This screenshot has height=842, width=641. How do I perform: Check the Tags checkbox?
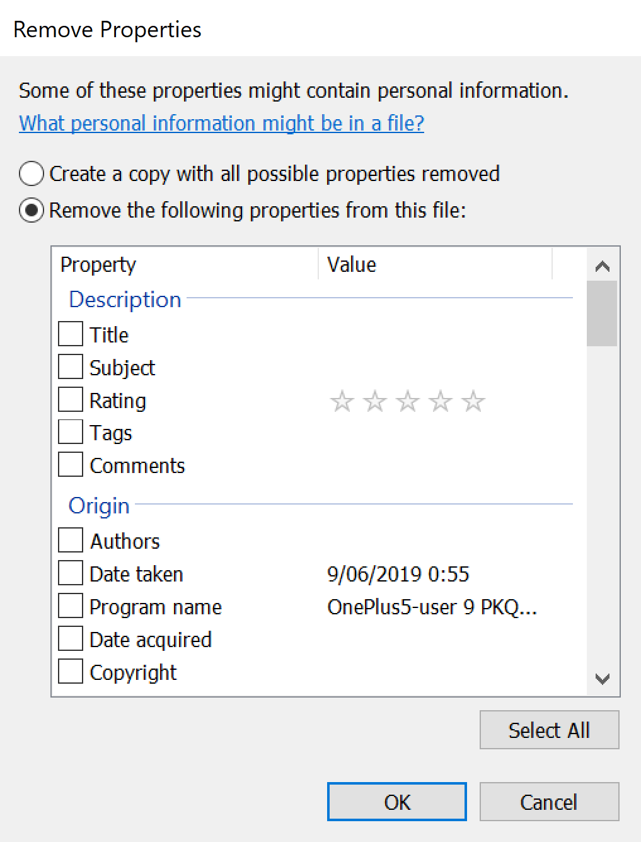[x=71, y=433]
